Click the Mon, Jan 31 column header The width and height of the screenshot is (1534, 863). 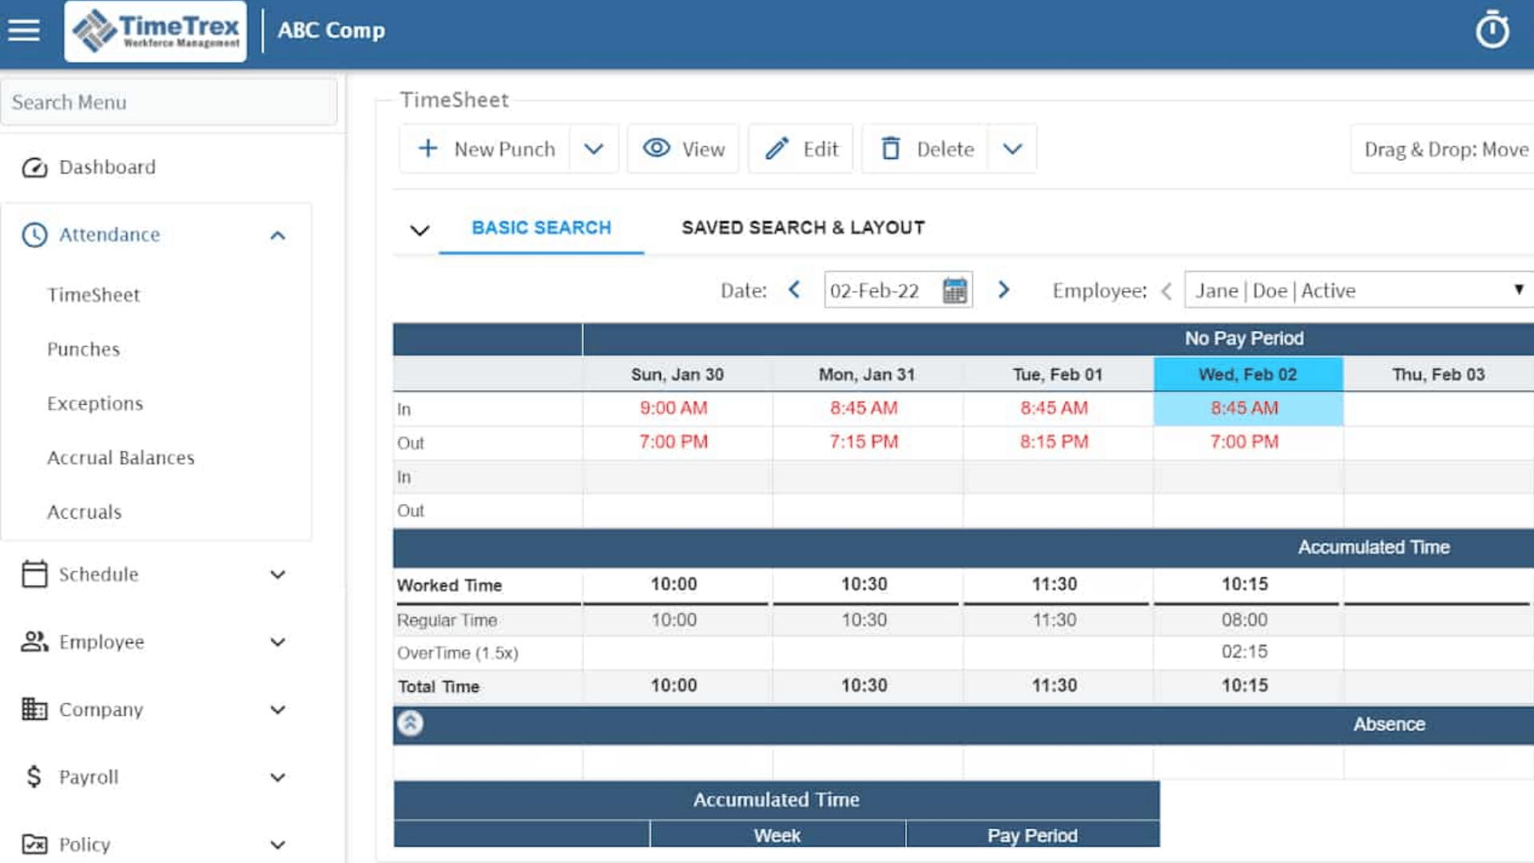(x=867, y=374)
